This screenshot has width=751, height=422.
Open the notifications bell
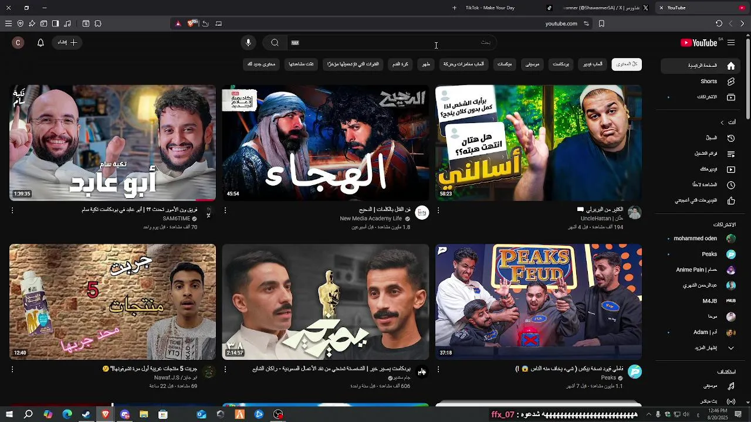tap(40, 43)
